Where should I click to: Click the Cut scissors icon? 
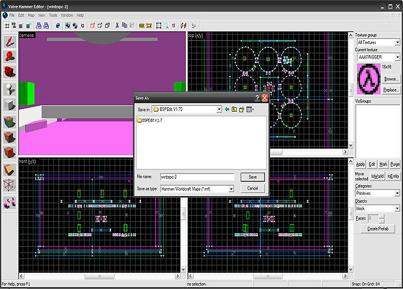click(117, 25)
